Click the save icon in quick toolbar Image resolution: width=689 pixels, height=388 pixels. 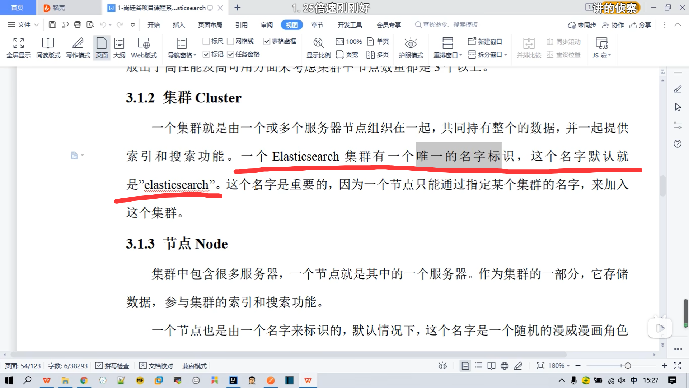(x=52, y=24)
